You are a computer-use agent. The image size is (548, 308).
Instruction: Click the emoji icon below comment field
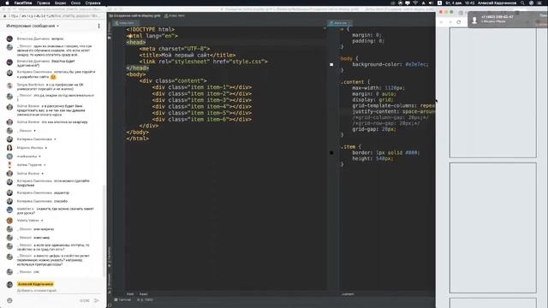pos(9,300)
